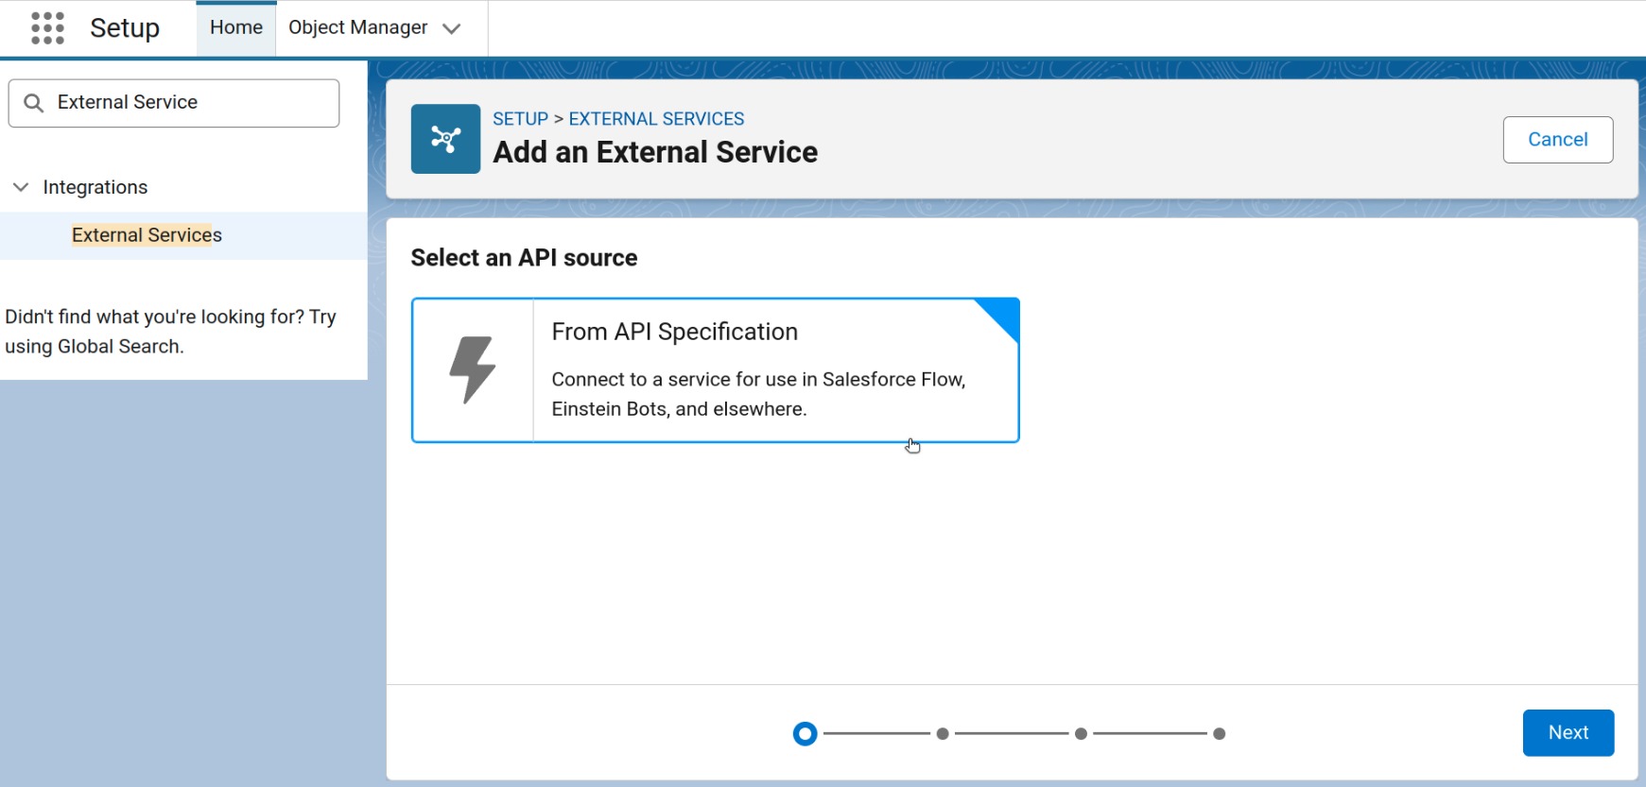Click the magnifier icon in Quick Find
The height and width of the screenshot is (787, 1646).
coord(34,103)
